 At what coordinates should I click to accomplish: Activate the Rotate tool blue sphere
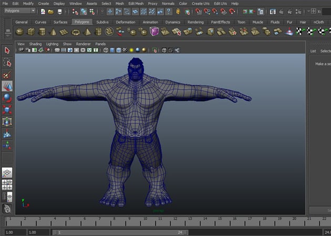click(7, 98)
